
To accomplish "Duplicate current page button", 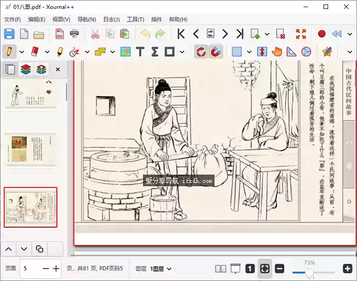I will click(39, 249).
